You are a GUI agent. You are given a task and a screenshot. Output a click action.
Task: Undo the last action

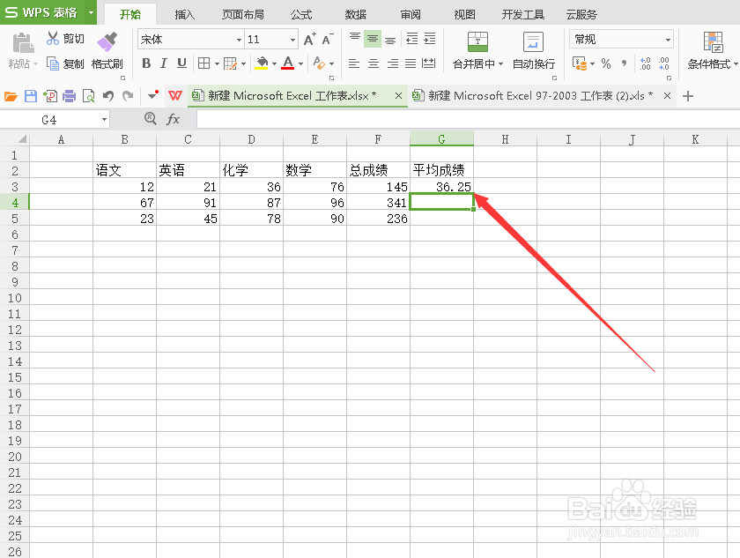108,96
